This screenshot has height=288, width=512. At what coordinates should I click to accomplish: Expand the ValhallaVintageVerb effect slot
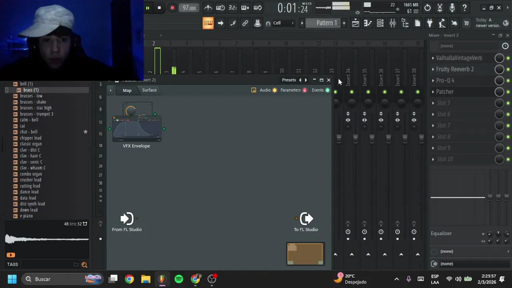433,58
